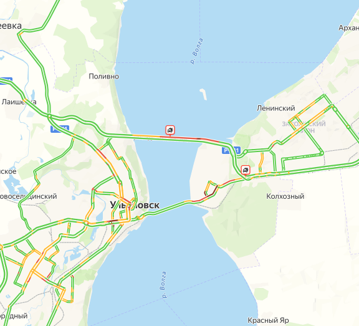The height and width of the screenshot is (326, 359).
Task: Click the small white island in the Volga
Action: click(203, 94)
